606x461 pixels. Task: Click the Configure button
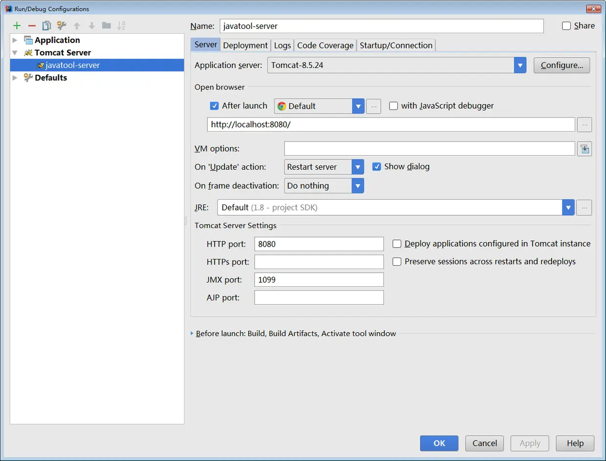[562, 65]
